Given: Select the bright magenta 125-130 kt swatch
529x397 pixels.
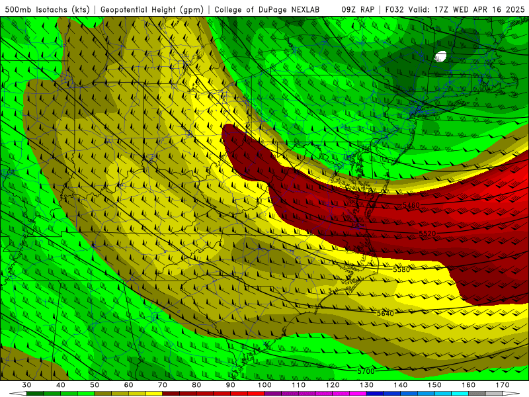Looking at the screenshot, I should coord(358,394).
